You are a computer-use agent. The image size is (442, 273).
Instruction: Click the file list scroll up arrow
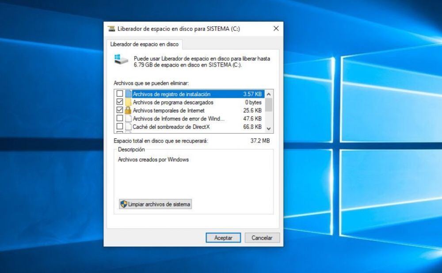pyautogui.click(x=269, y=94)
